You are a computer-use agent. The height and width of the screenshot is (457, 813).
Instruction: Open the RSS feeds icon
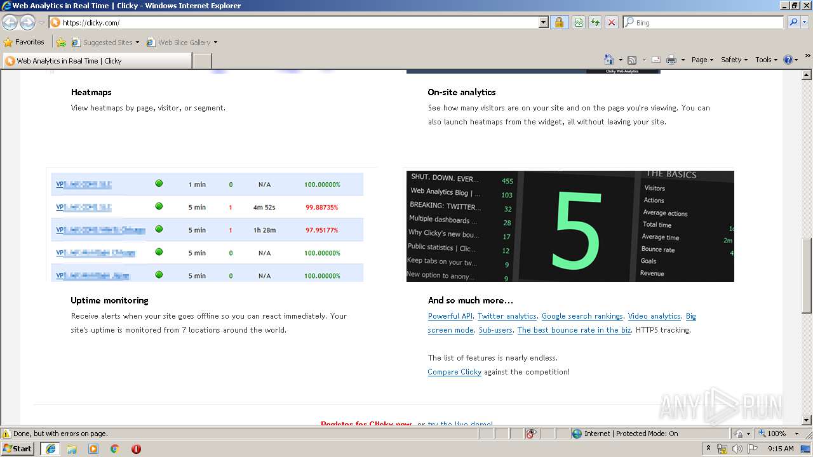click(632, 60)
